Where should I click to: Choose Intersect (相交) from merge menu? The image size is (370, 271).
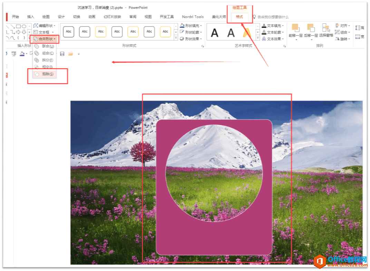(45, 67)
